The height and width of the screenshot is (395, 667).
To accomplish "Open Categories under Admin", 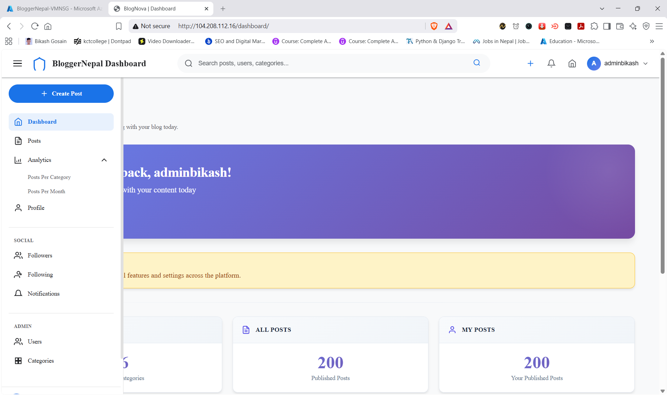I will pyautogui.click(x=61, y=361).
